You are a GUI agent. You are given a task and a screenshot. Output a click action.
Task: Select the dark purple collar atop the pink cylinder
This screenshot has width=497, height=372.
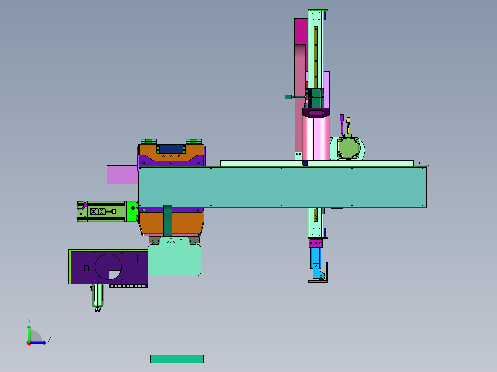(x=316, y=113)
